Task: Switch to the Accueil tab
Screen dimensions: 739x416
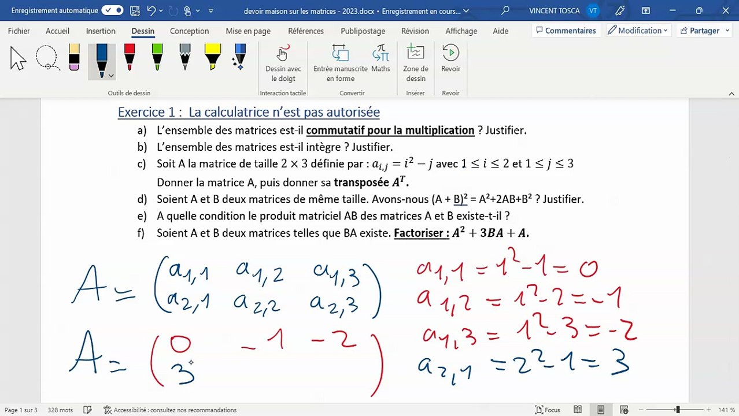Action: click(x=57, y=31)
